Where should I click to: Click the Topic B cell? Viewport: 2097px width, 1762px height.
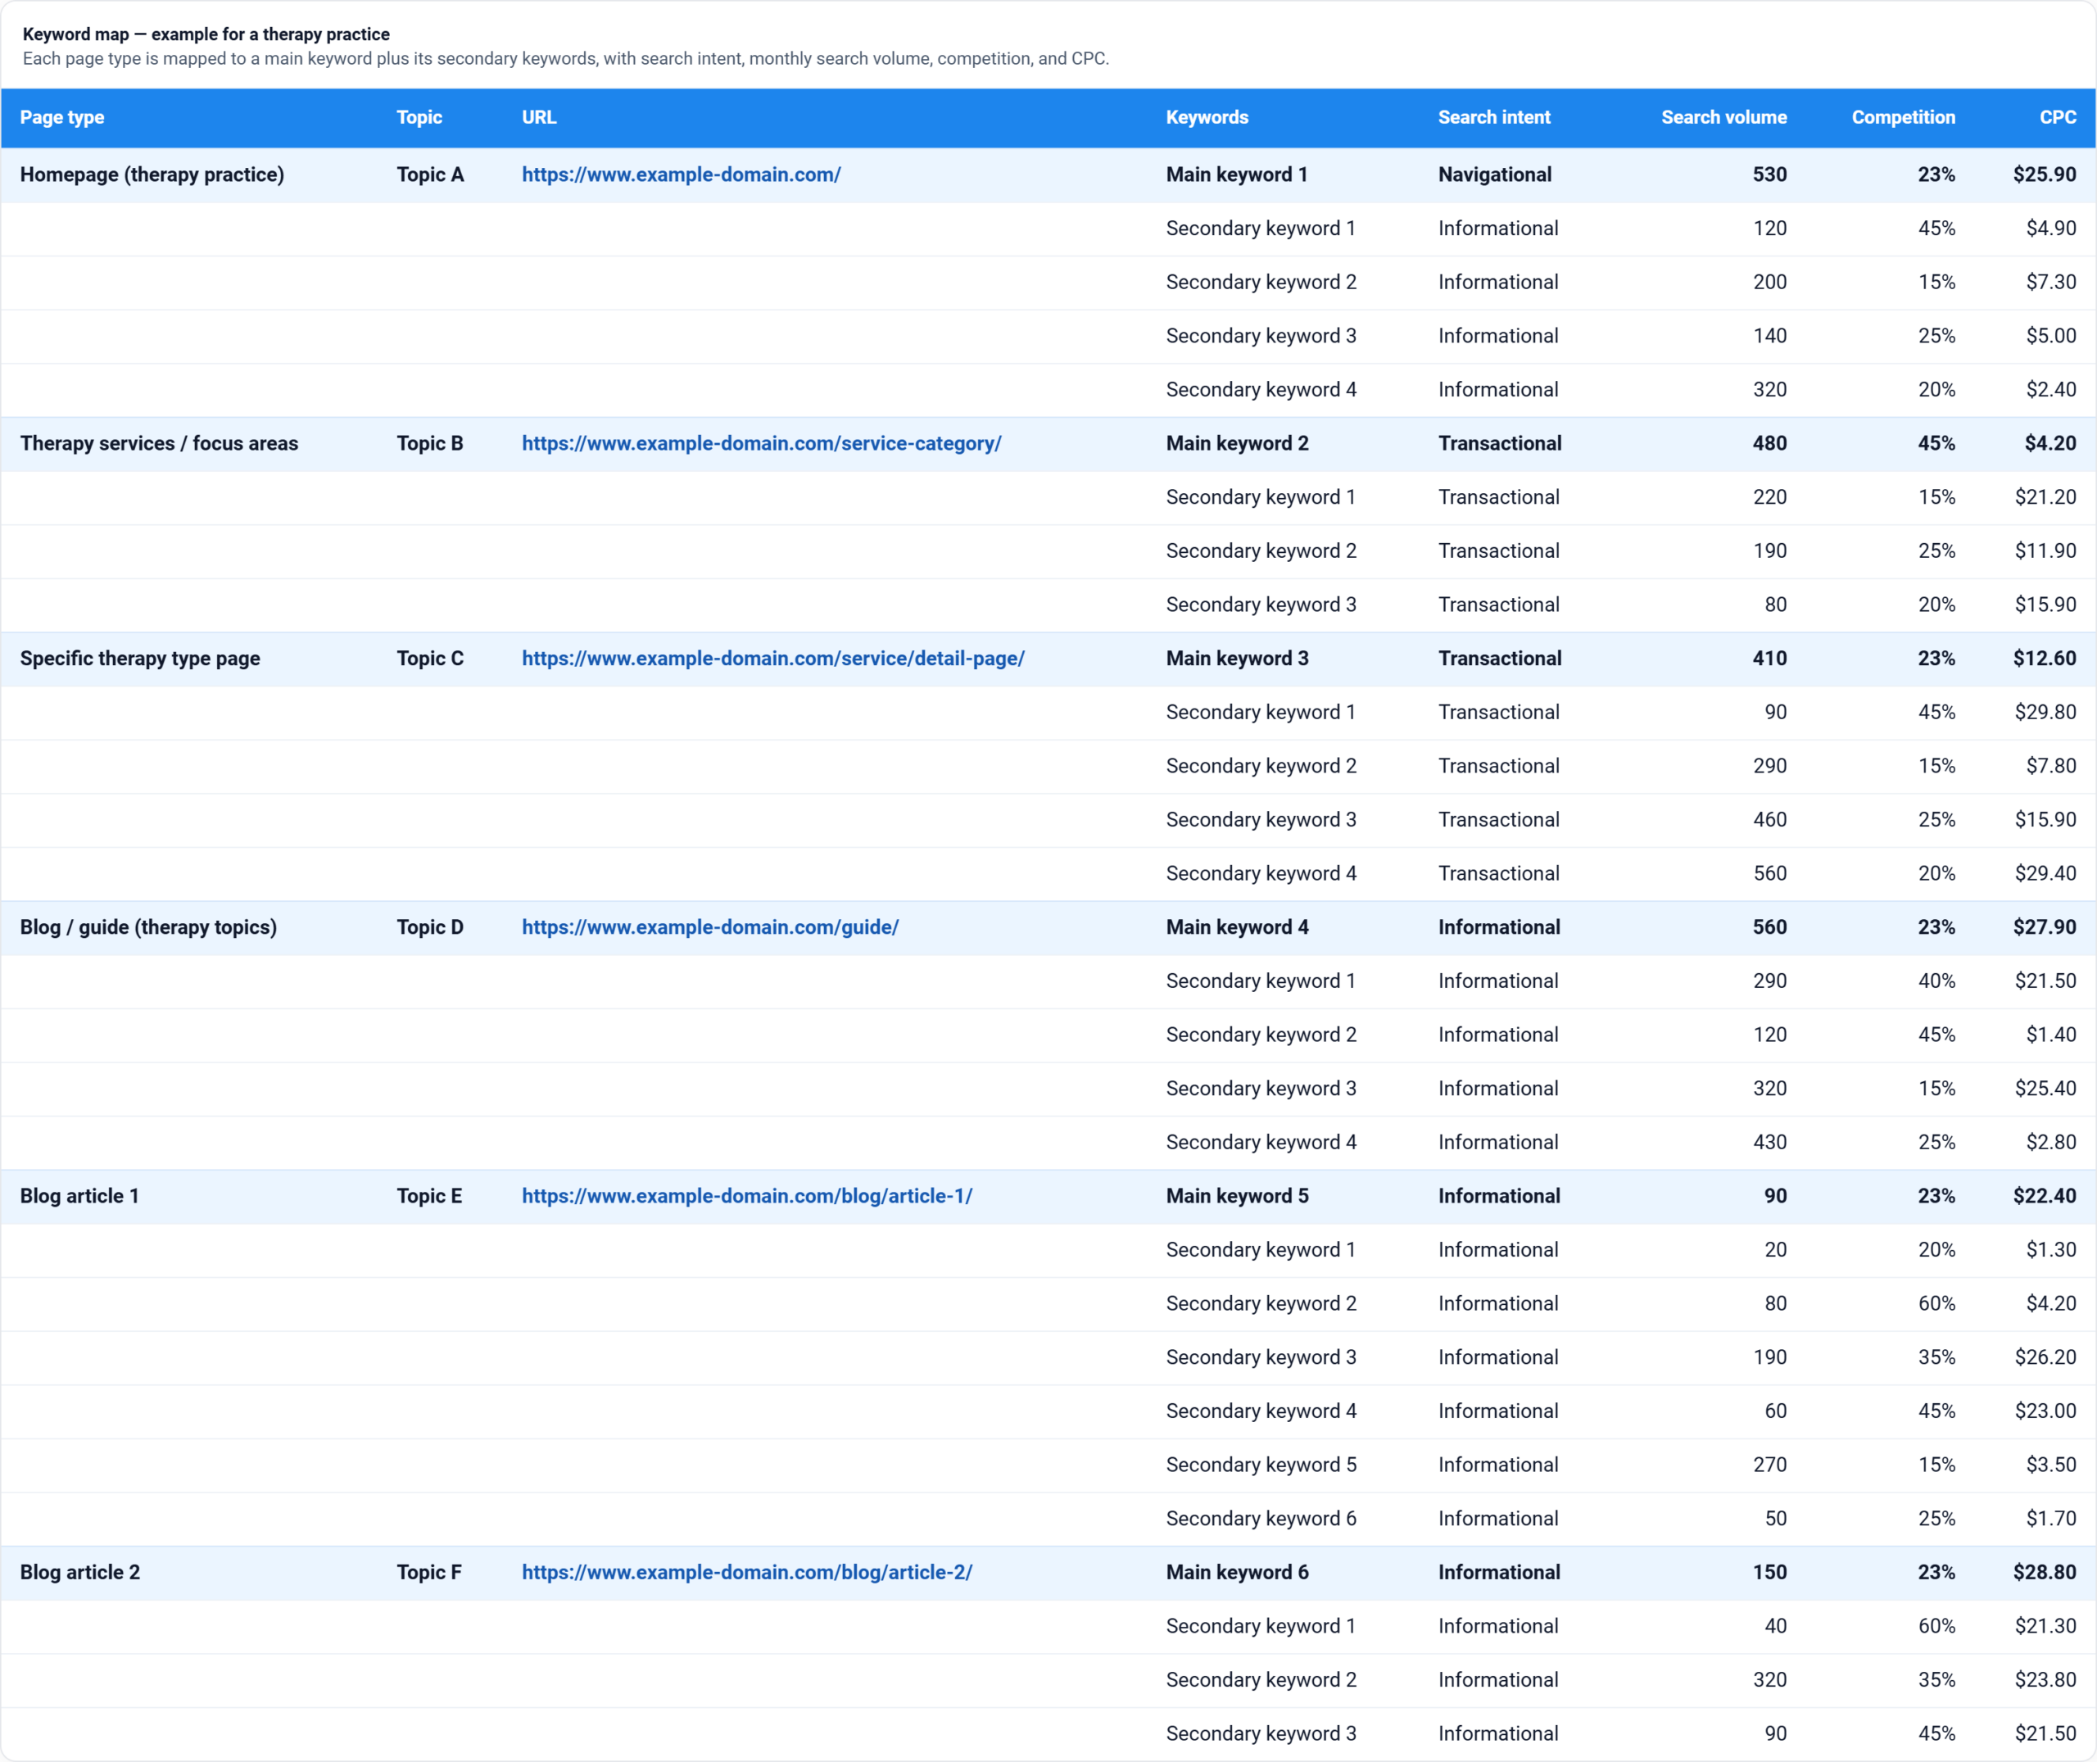pos(430,443)
